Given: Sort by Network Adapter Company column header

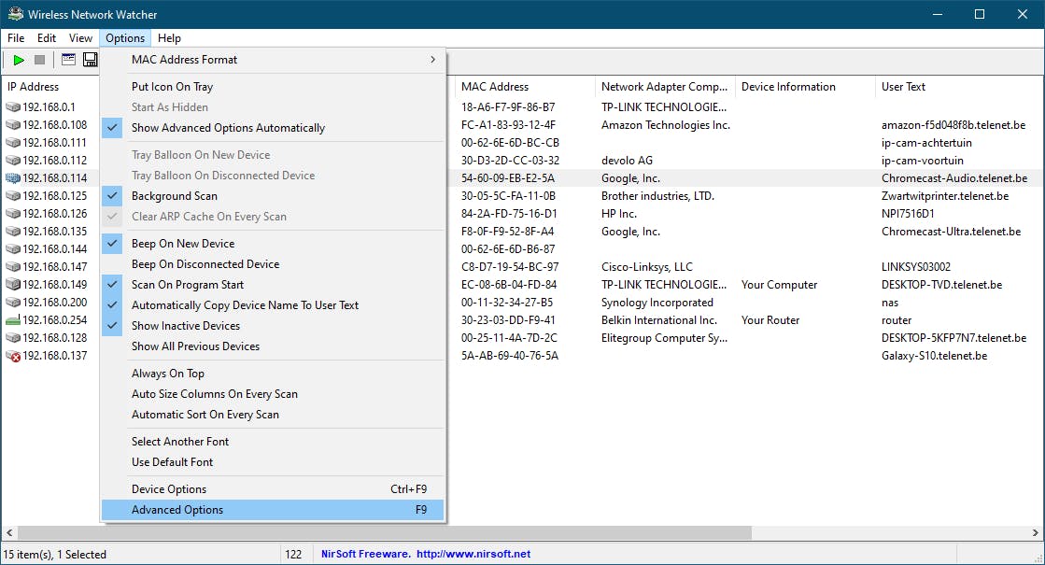Looking at the screenshot, I should pos(665,87).
